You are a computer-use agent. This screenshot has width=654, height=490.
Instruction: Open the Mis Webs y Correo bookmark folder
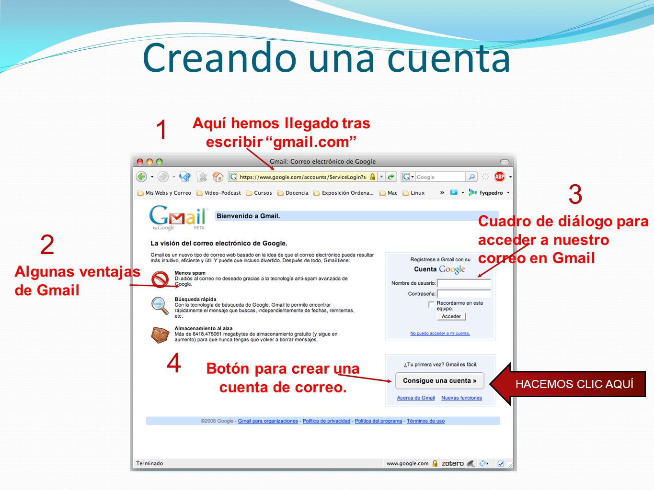pyautogui.click(x=164, y=193)
